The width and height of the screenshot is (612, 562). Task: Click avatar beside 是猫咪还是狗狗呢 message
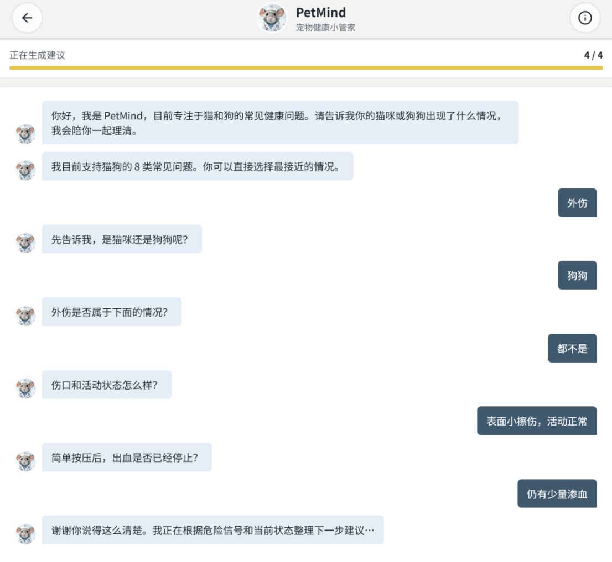pyautogui.click(x=26, y=243)
